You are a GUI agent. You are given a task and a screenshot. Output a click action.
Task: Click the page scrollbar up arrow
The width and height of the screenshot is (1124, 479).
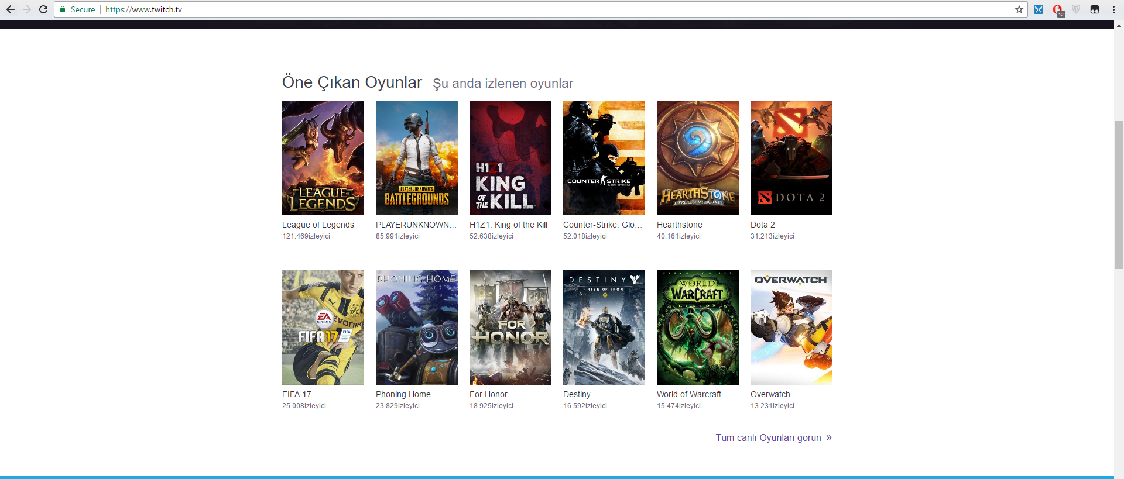1119,25
